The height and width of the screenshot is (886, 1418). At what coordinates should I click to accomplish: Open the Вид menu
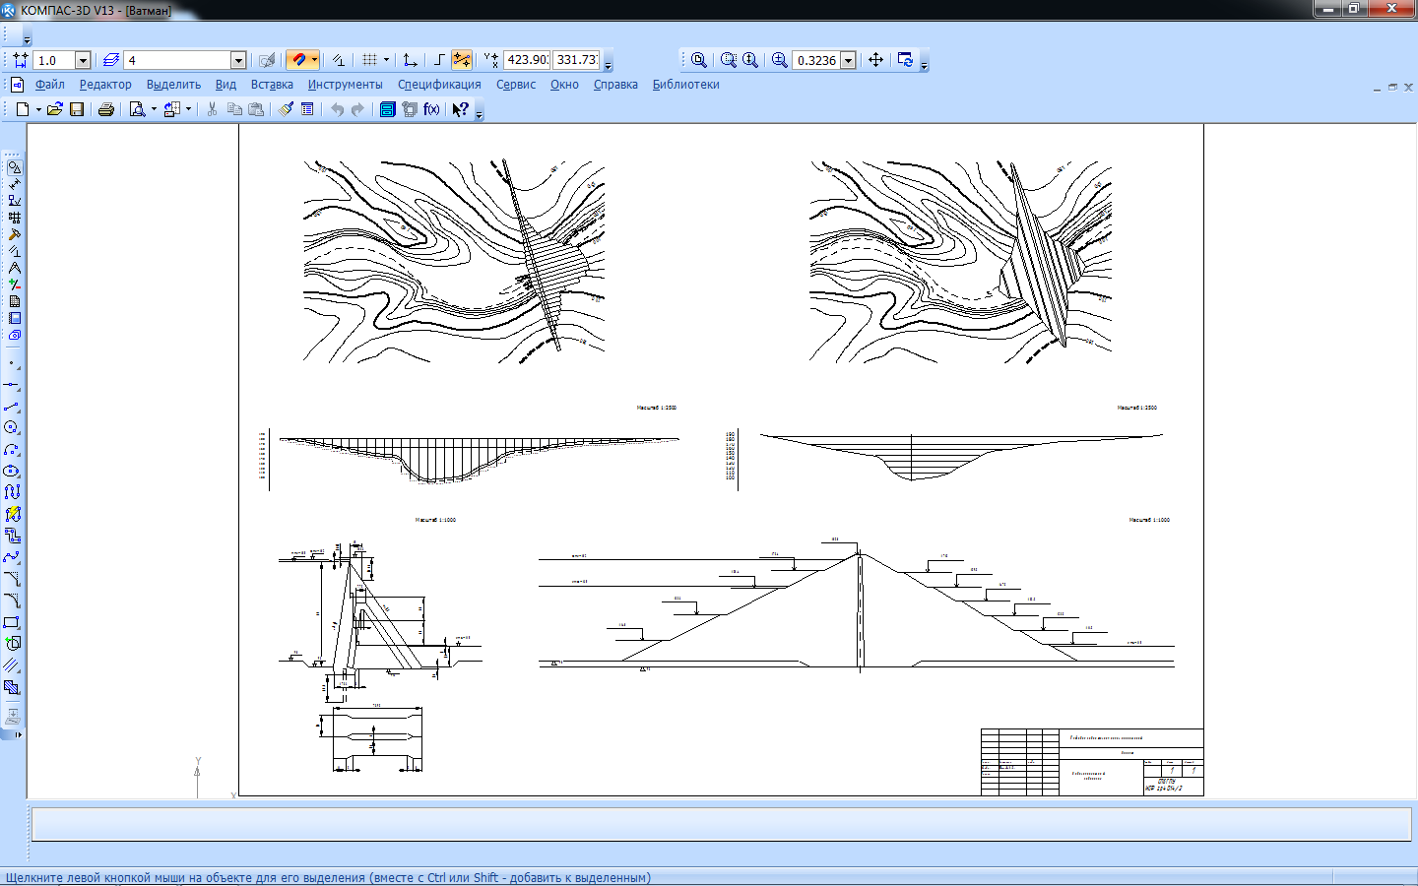226,85
